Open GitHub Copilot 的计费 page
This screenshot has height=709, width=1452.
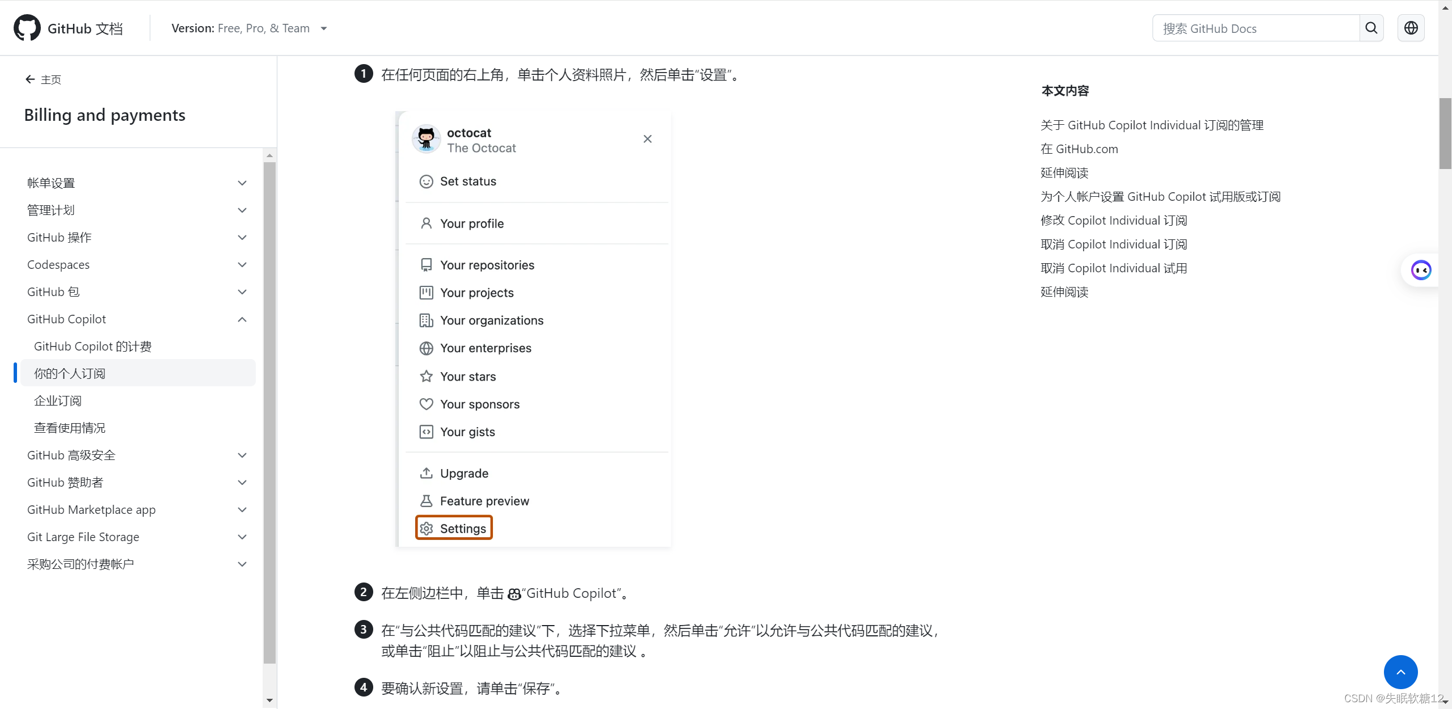[92, 346]
